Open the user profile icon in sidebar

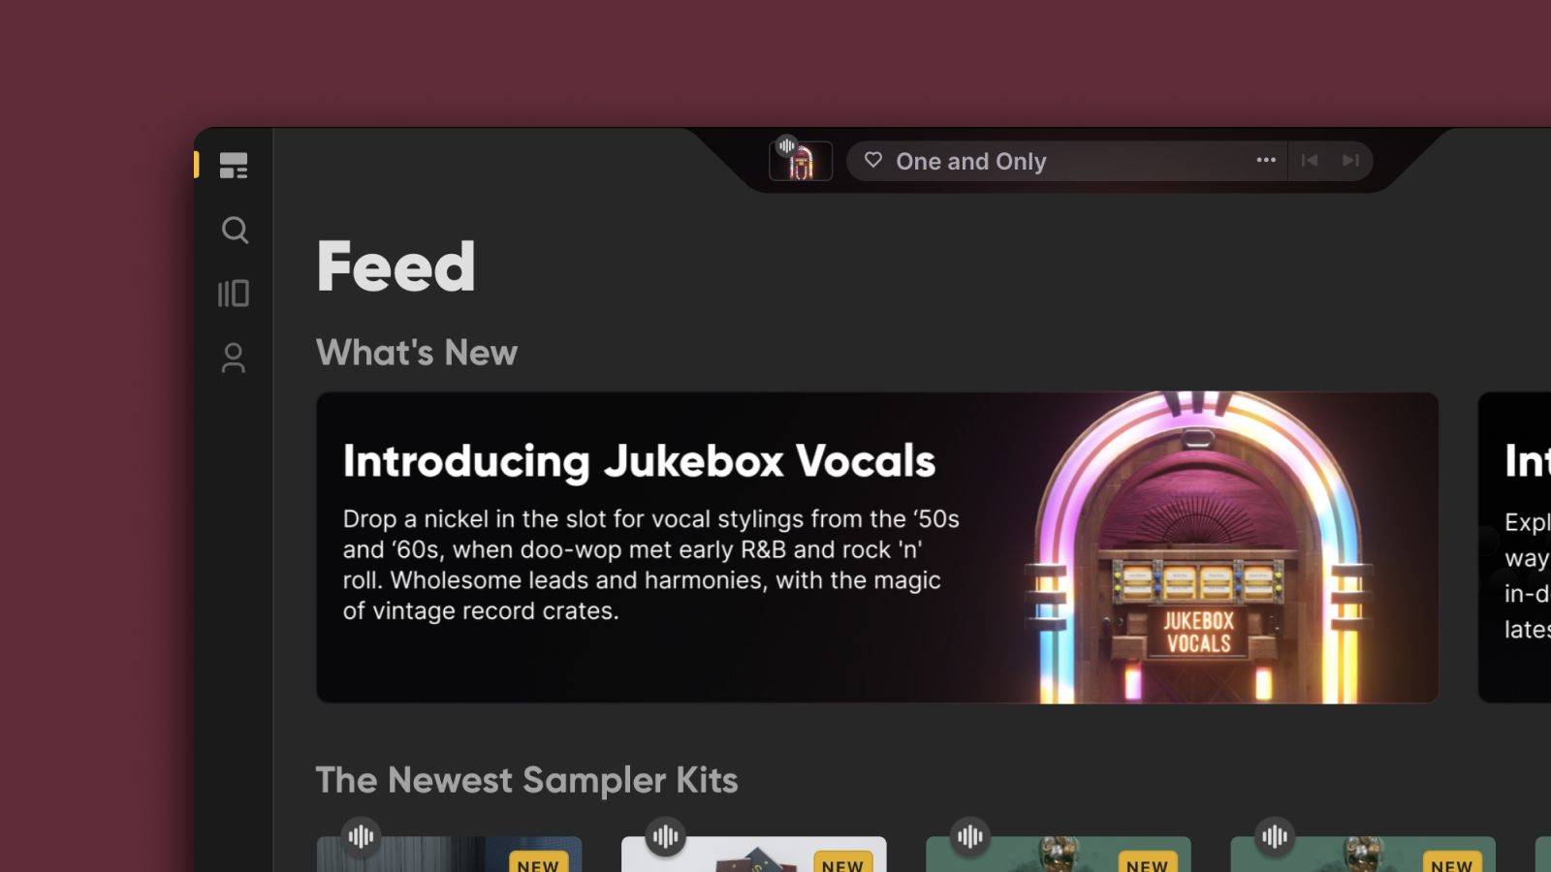pyautogui.click(x=234, y=358)
